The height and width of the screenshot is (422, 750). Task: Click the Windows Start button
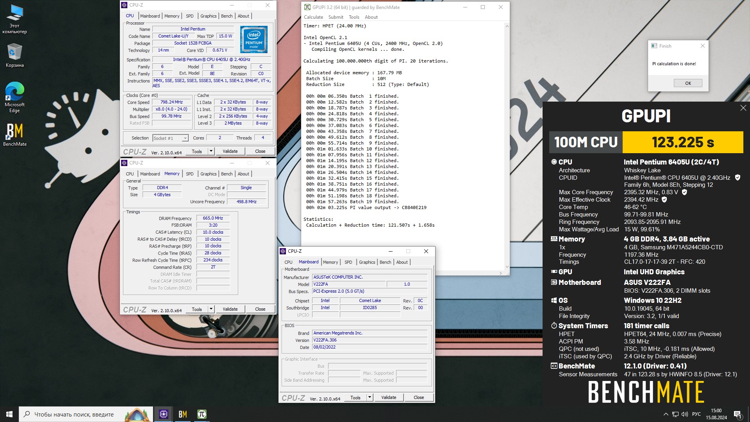9,414
